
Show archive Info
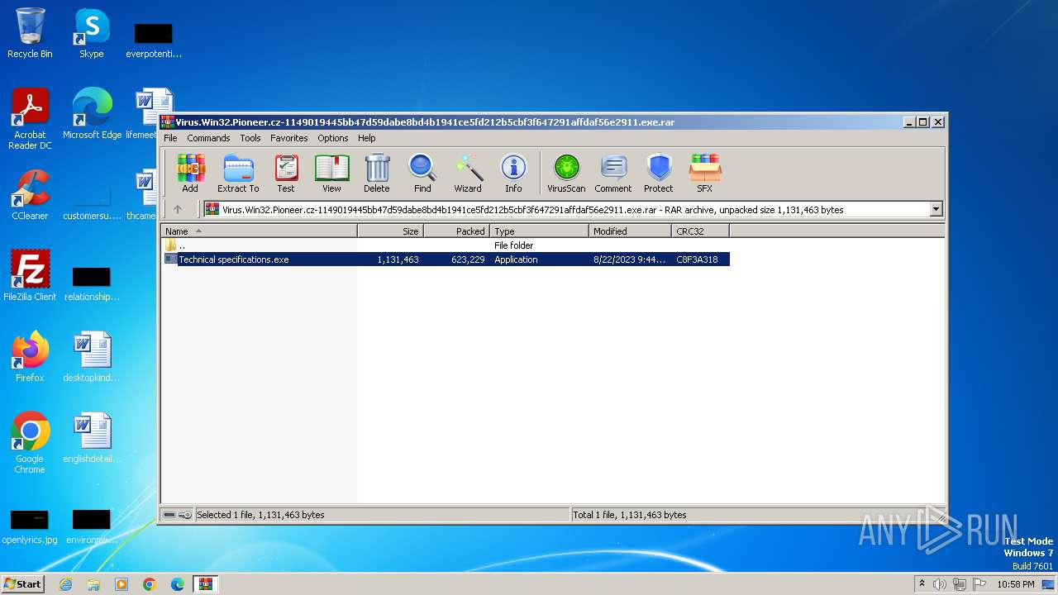pyautogui.click(x=513, y=174)
